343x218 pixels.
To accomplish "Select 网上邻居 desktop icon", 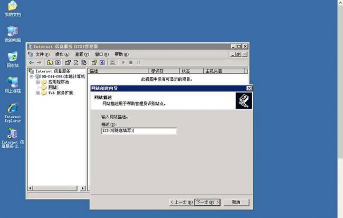I will [13, 85].
